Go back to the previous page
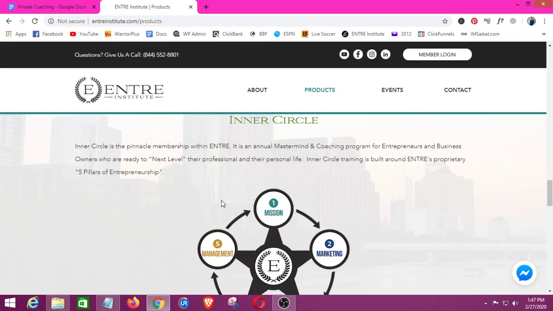Viewport: 553px width, 311px height. point(9,21)
